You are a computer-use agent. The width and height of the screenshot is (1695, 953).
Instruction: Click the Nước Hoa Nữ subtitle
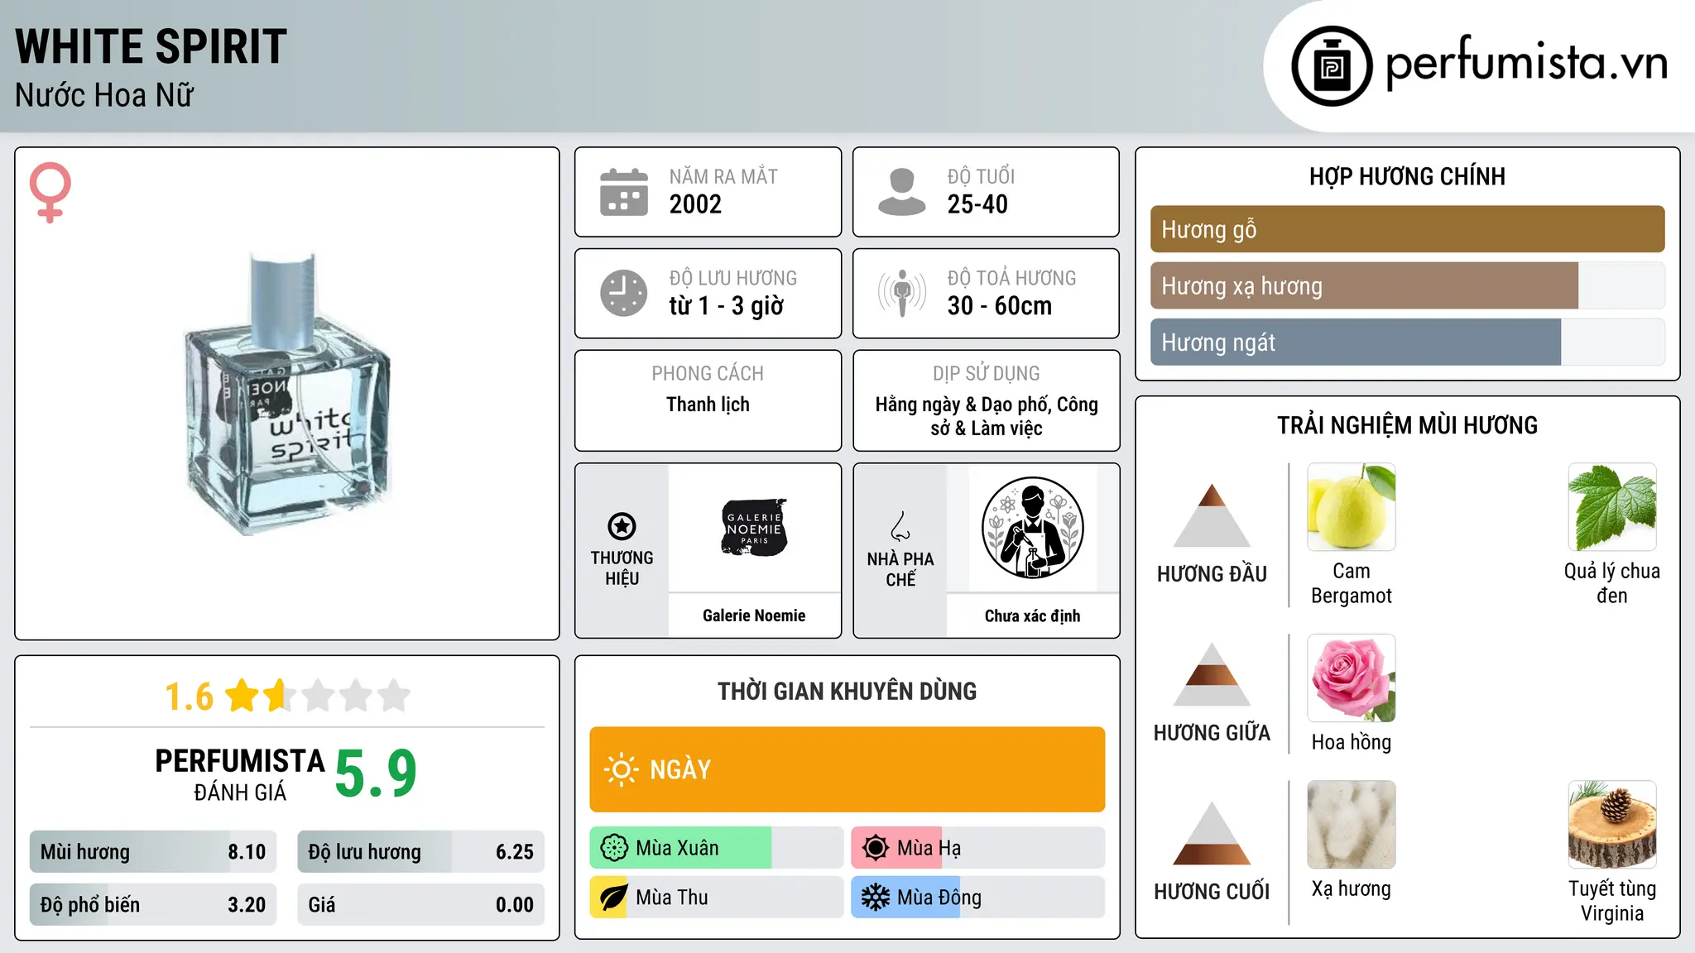pyautogui.click(x=104, y=95)
